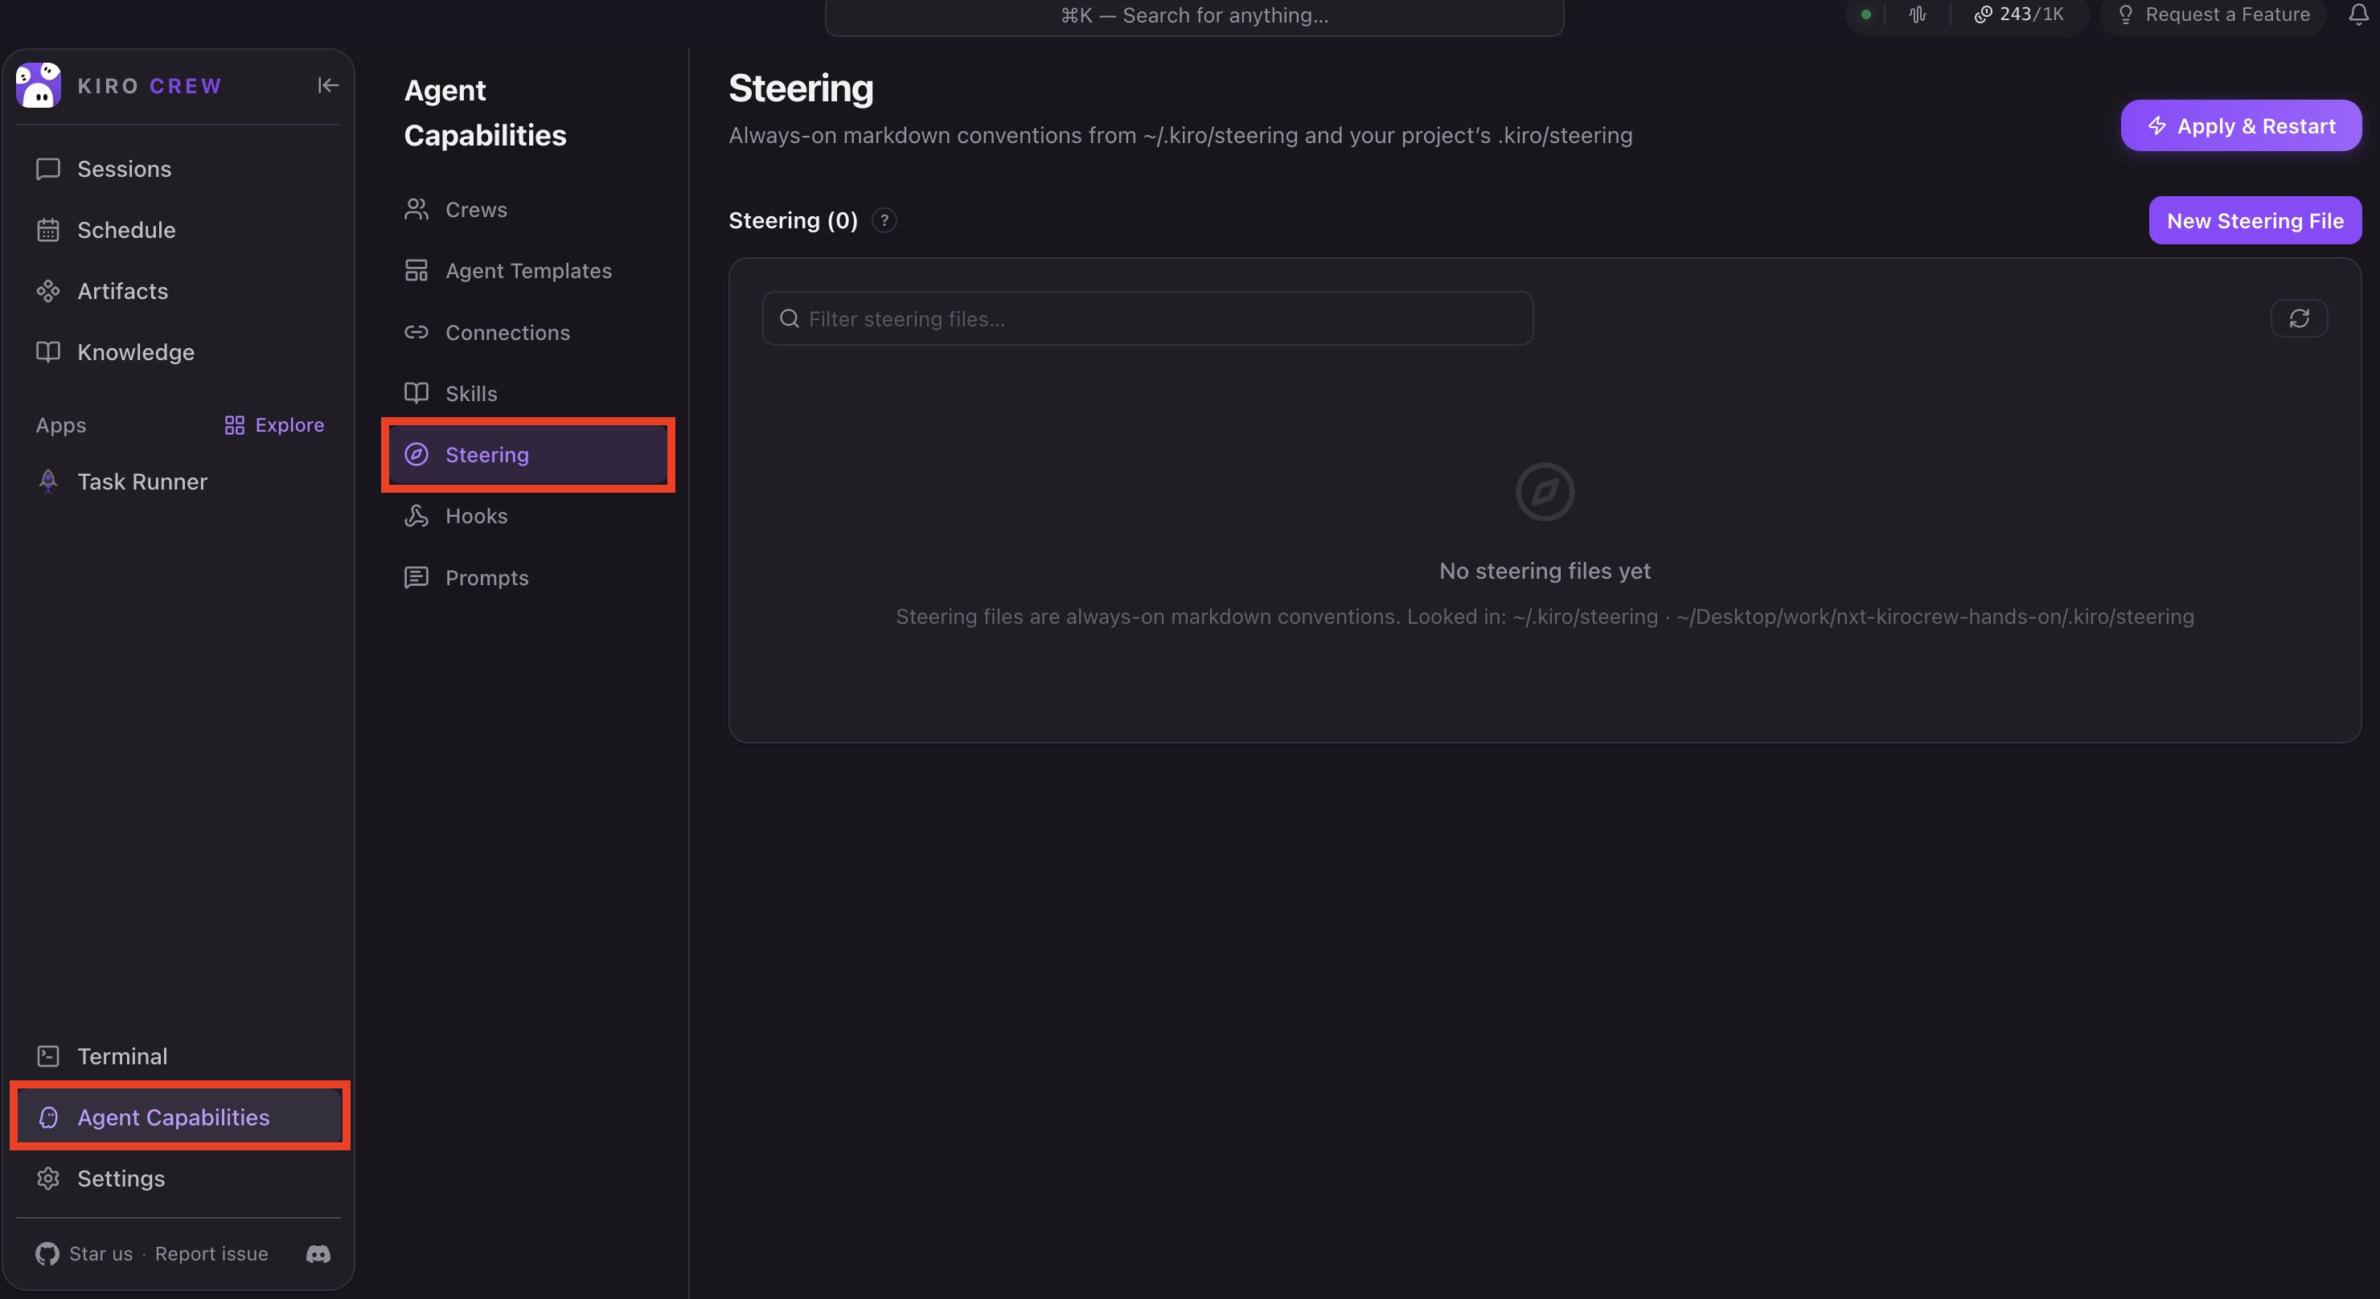Click the green status indicator dot
The height and width of the screenshot is (1299, 2380).
[x=1865, y=14]
